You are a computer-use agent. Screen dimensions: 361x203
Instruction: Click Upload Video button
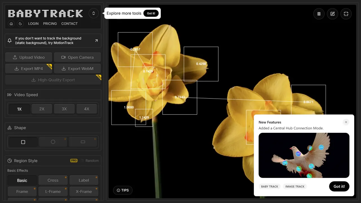point(29,57)
